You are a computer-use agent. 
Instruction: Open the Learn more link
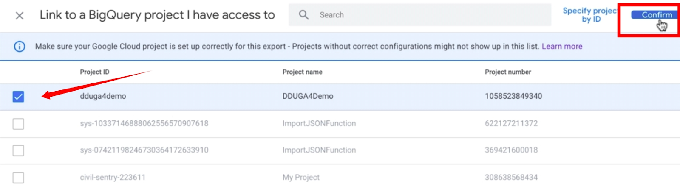[x=562, y=46]
